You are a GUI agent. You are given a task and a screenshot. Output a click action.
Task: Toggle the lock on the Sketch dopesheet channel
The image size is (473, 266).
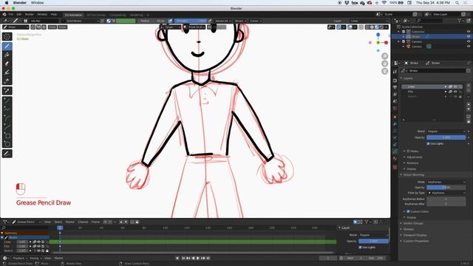click(x=47, y=250)
